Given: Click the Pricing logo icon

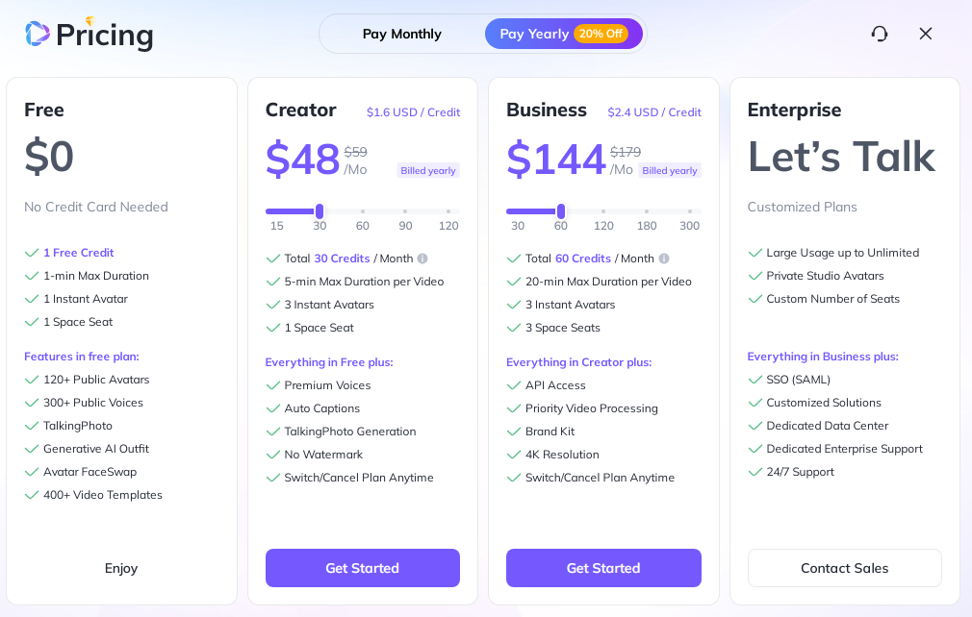Looking at the screenshot, I should (38, 34).
